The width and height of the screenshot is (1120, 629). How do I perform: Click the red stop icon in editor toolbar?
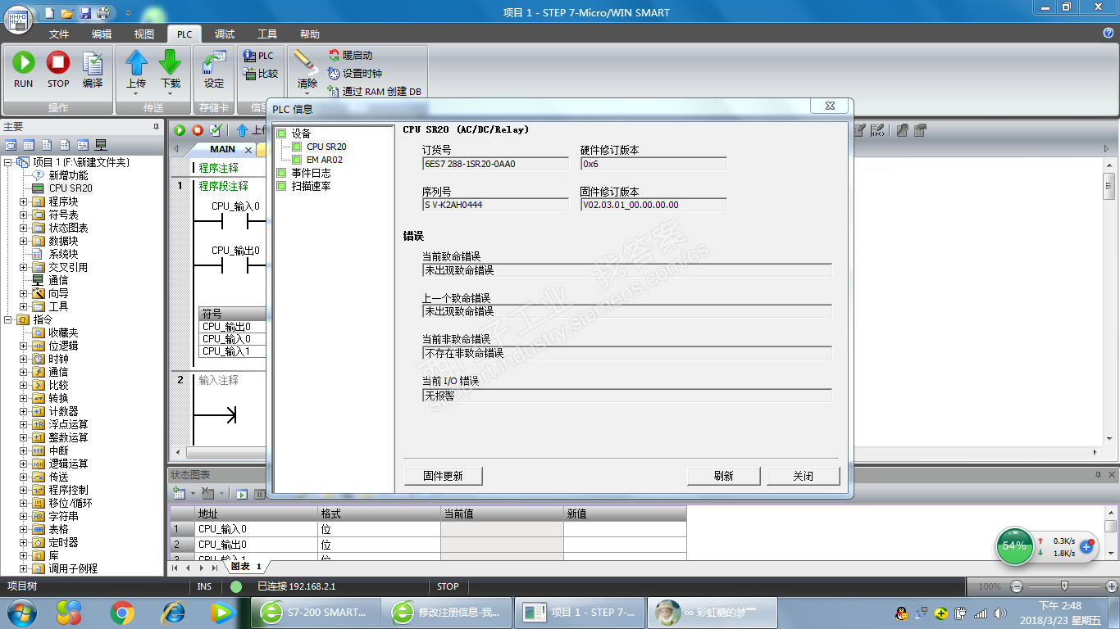point(198,130)
